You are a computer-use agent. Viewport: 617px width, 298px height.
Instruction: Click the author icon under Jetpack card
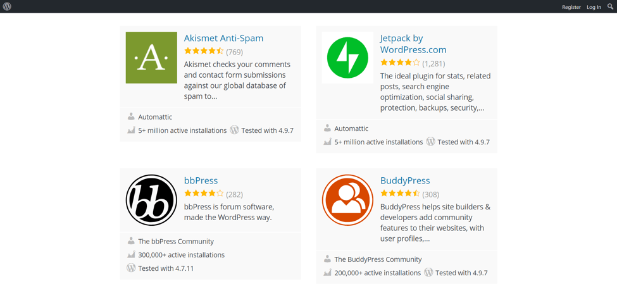pos(327,128)
